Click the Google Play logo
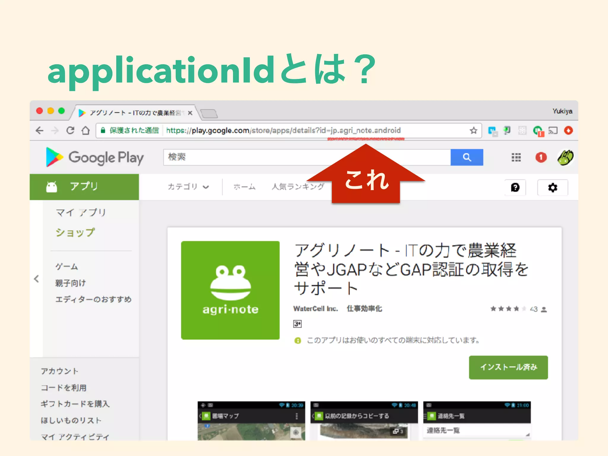 click(x=95, y=157)
